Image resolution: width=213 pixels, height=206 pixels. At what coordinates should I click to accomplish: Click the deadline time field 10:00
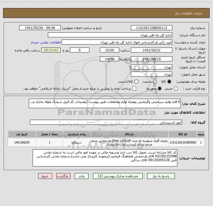pyautogui.click(x=110, y=50)
